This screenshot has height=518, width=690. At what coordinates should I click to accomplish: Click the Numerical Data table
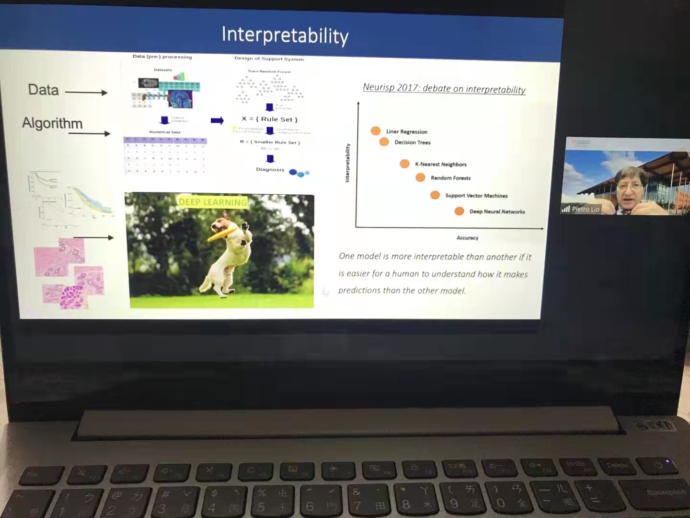pyautogui.click(x=165, y=155)
